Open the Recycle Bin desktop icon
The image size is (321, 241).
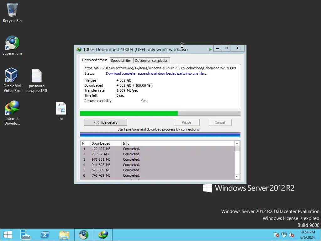pyautogui.click(x=12, y=13)
